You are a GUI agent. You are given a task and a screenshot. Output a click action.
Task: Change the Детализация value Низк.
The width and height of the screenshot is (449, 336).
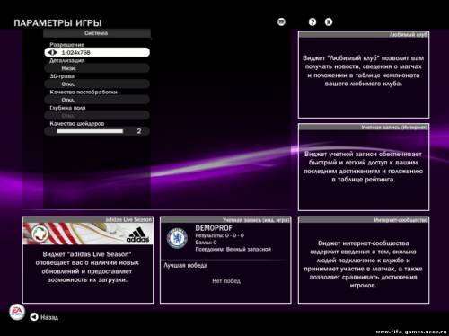[x=97, y=68]
